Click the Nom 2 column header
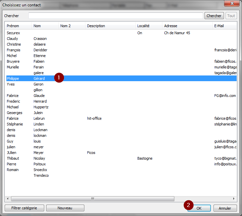 coord(72,26)
